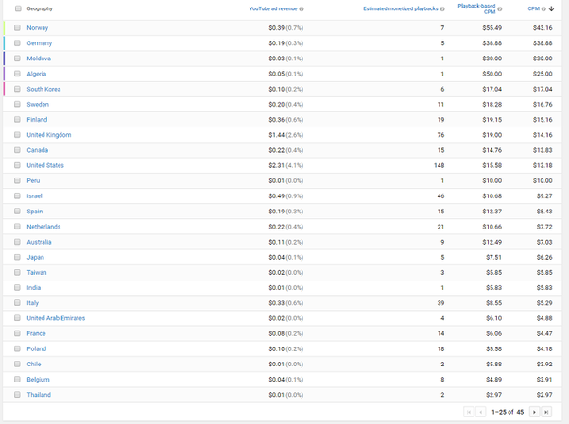The height and width of the screenshot is (424, 569).
Task: Go to first page of results
Action: point(469,412)
